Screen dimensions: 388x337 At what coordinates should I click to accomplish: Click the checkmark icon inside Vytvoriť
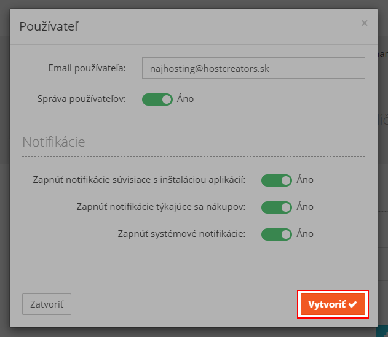[x=353, y=304]
